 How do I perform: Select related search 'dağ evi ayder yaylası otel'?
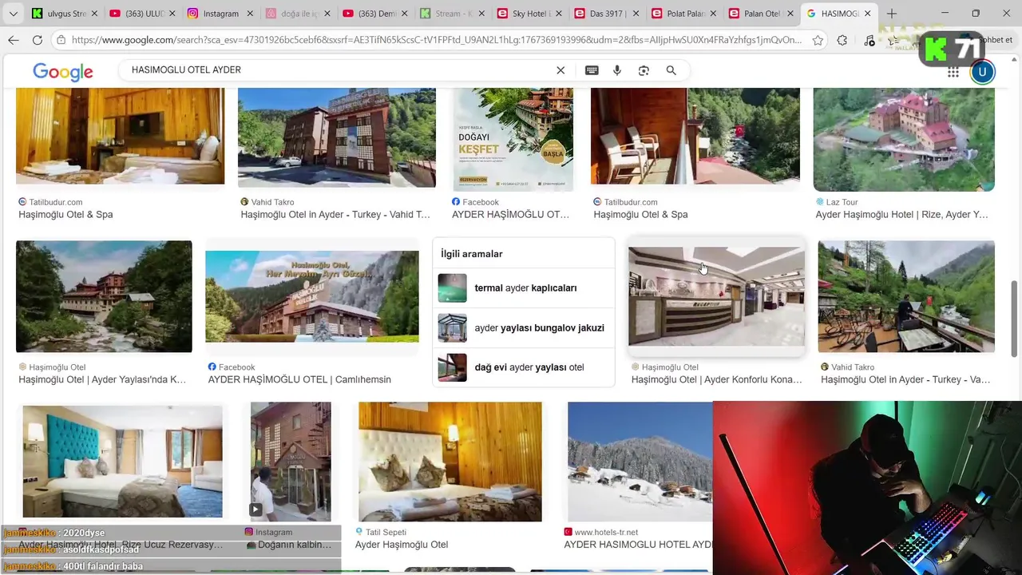[524, 367]
